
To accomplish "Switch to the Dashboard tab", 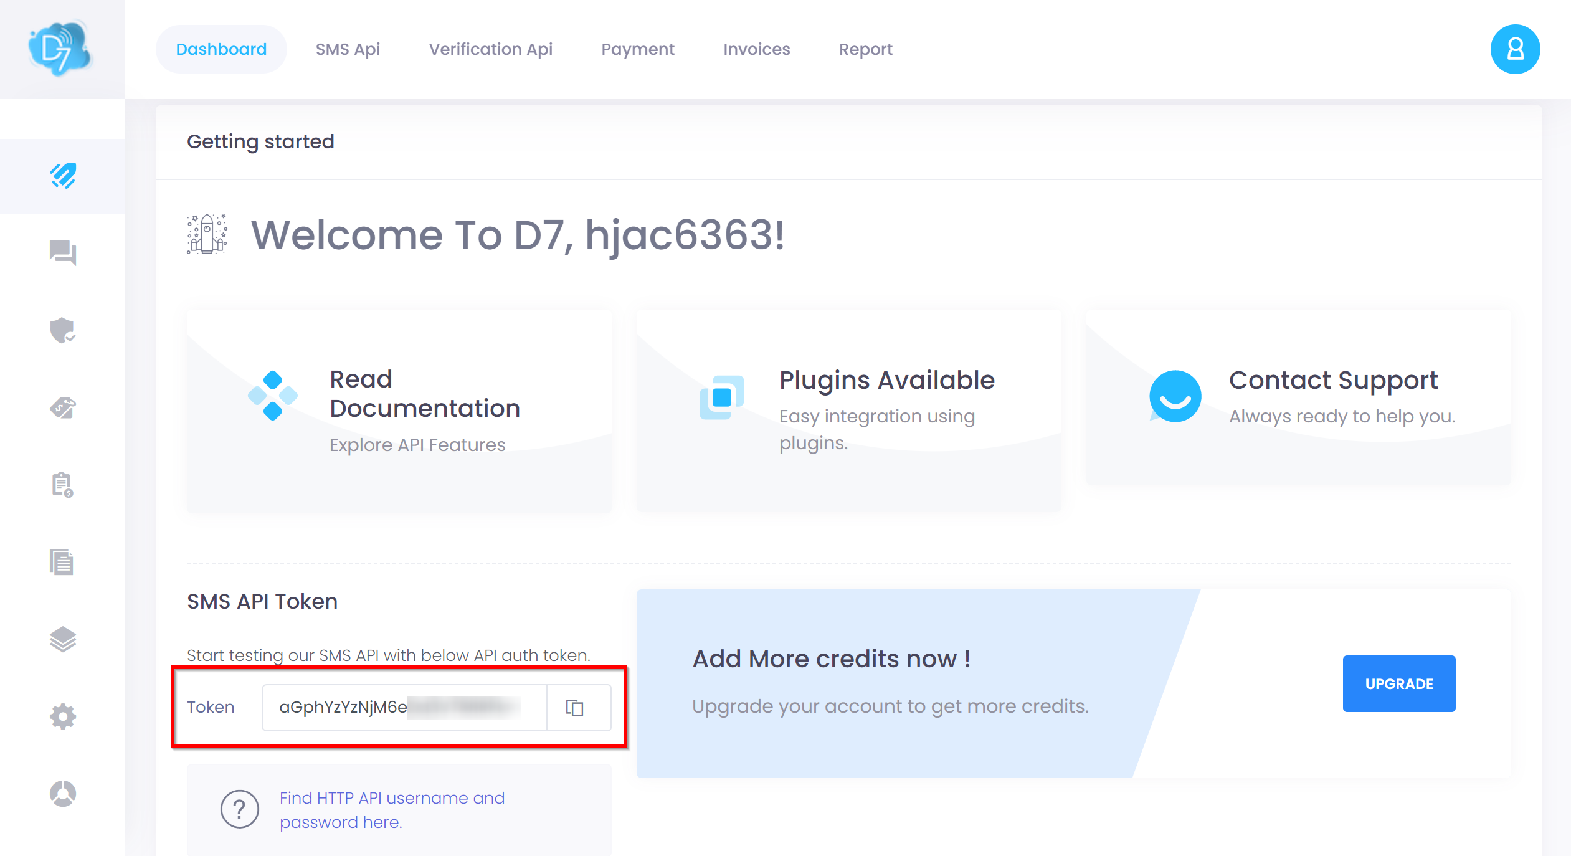I will pos(221,49).
